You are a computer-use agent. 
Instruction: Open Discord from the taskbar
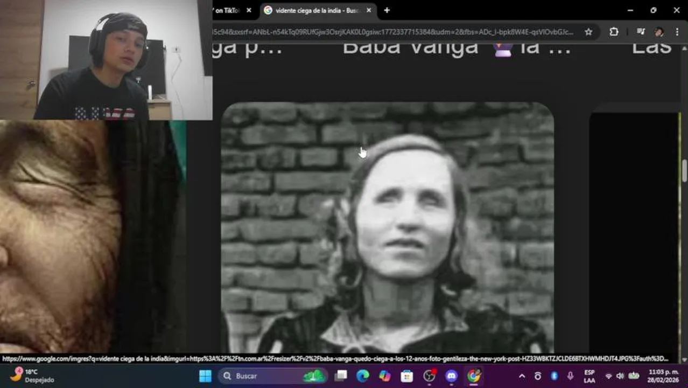(x=451, y=376)
